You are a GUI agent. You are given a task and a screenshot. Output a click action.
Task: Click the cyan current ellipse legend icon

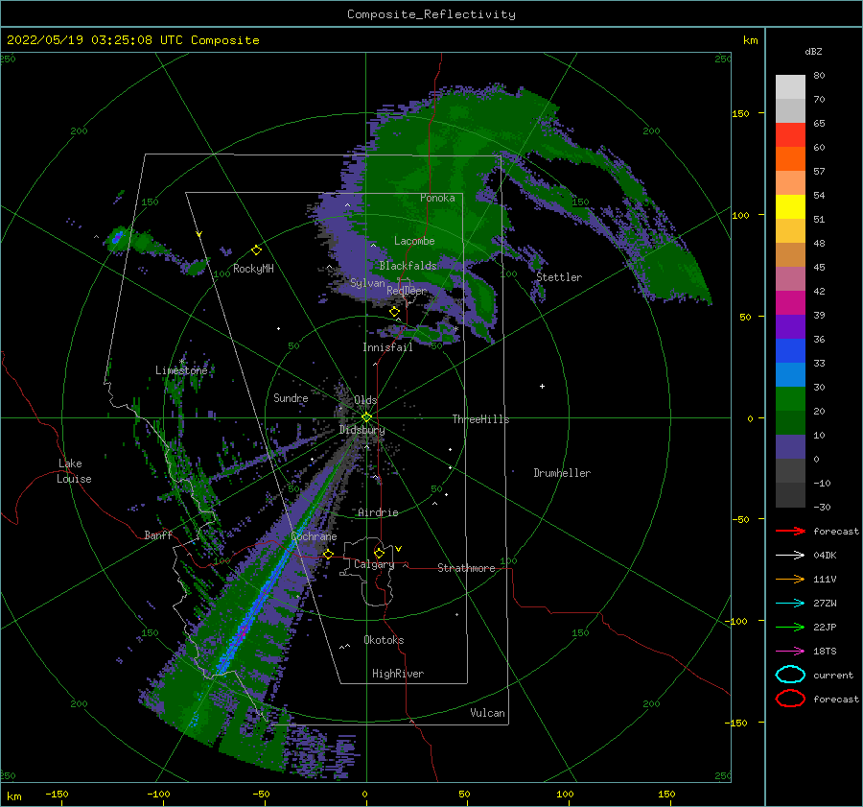tap(790, 675)
